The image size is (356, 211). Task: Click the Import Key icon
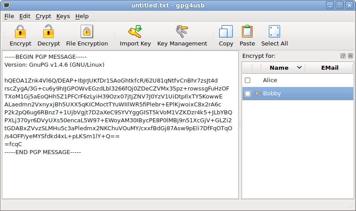[135, 32]
